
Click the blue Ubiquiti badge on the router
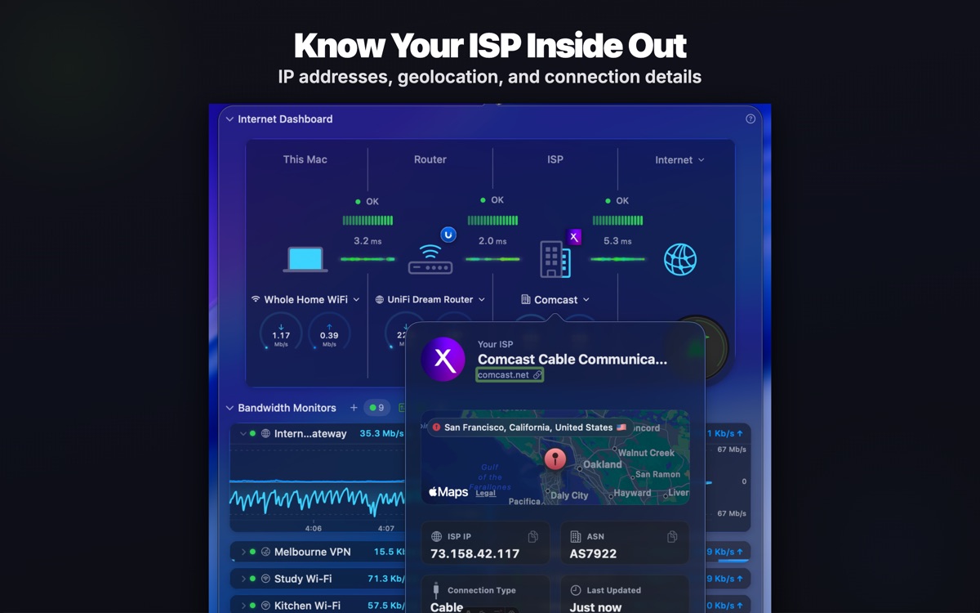pyautogui.click(x=448, y=235)
